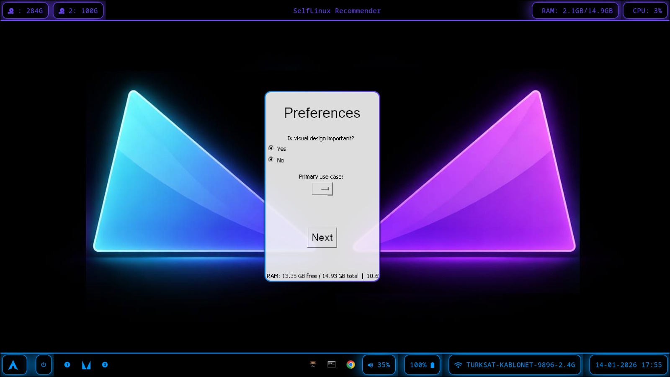The height and width of the screenshot is (377, 670).
Task: Switch to workspace 3 in the taskbar
Action: (105, 364)
